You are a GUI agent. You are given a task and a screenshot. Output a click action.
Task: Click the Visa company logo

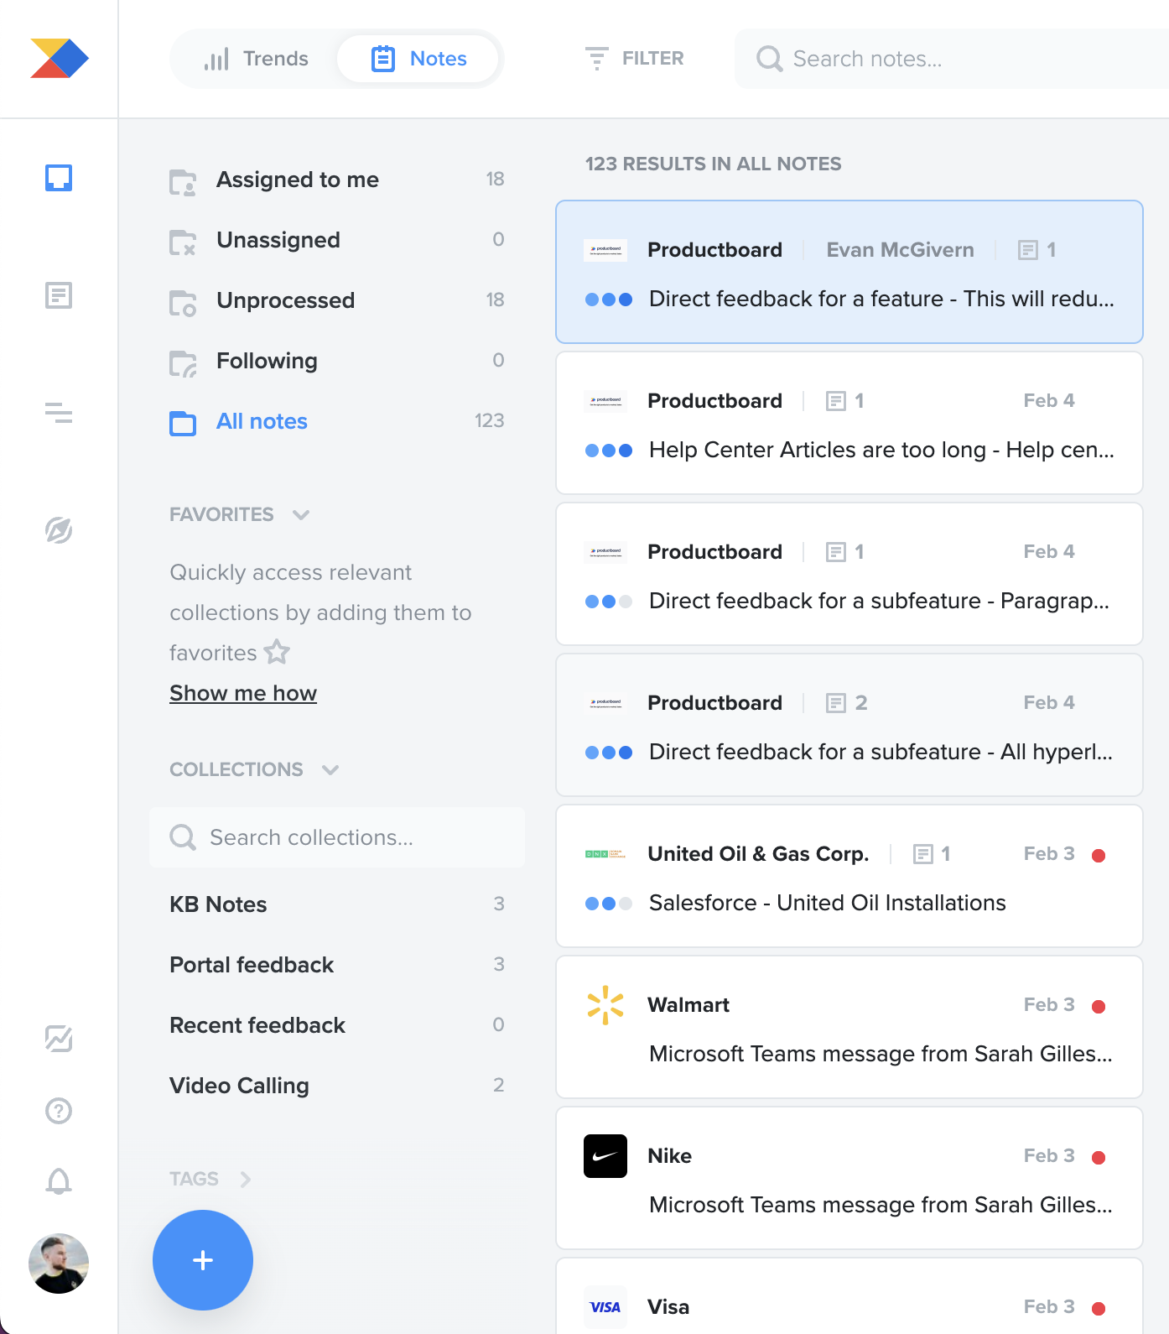point(605,1307)
